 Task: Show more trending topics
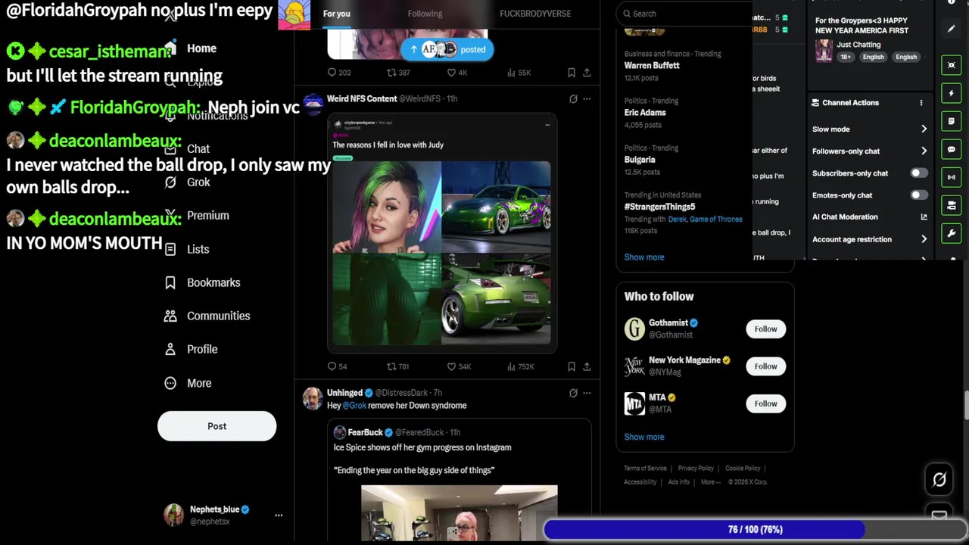[x=644, y=257]
